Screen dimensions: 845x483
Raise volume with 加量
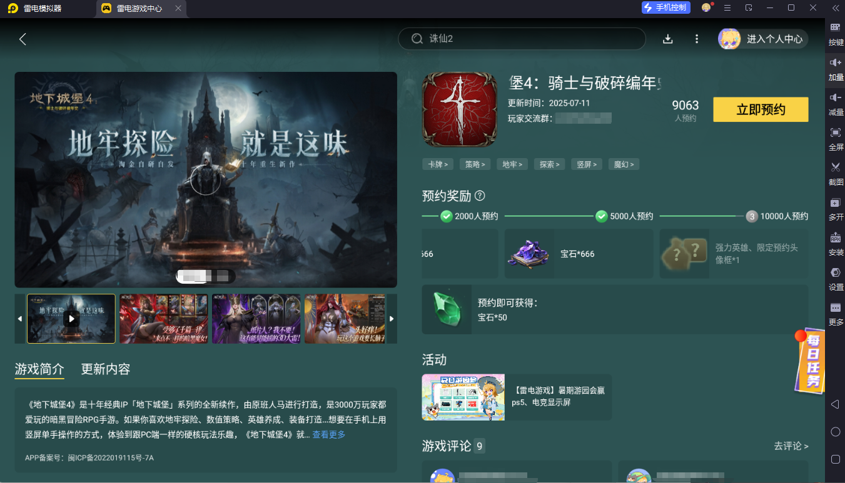[836, 69]
